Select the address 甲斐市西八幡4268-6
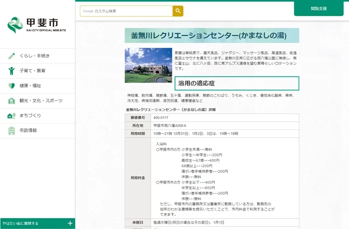This screenshot has width=349, height=229. (x=170, y=125)
